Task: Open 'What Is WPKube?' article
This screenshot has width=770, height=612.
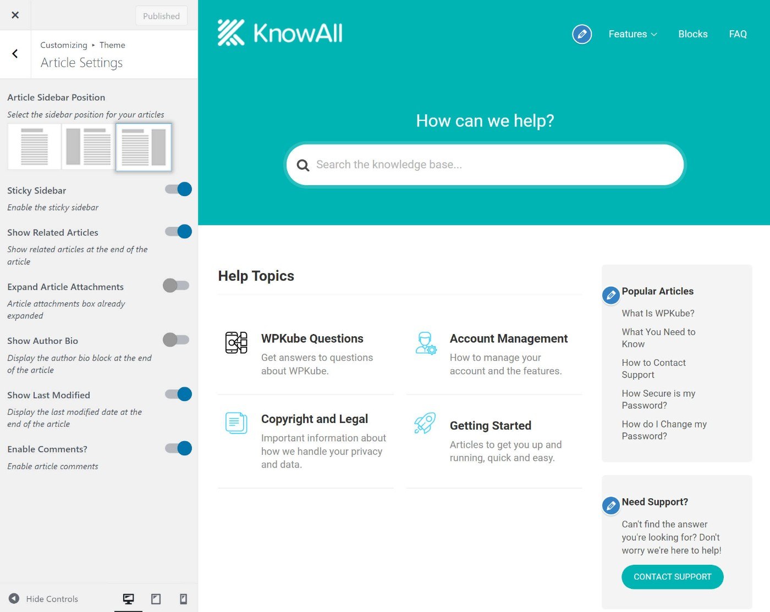Action: 658,313
